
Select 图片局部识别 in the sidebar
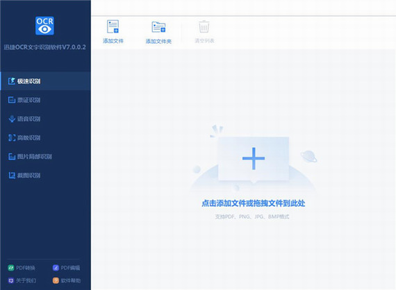[45, 157]
